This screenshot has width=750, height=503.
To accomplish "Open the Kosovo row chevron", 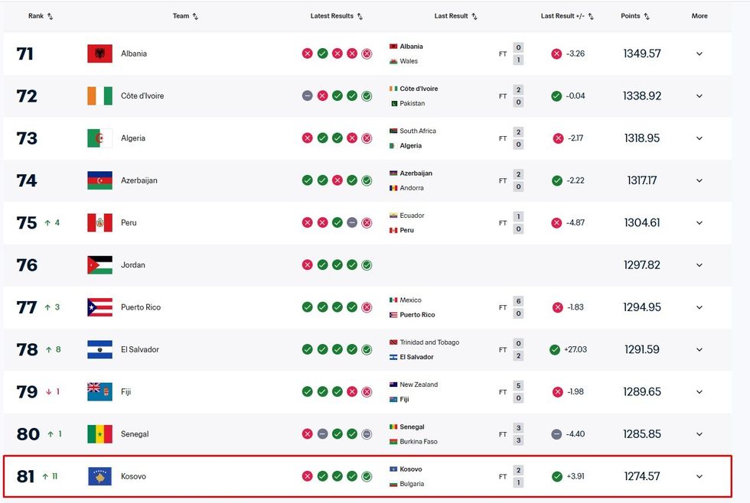I will [x=699, y=476].
